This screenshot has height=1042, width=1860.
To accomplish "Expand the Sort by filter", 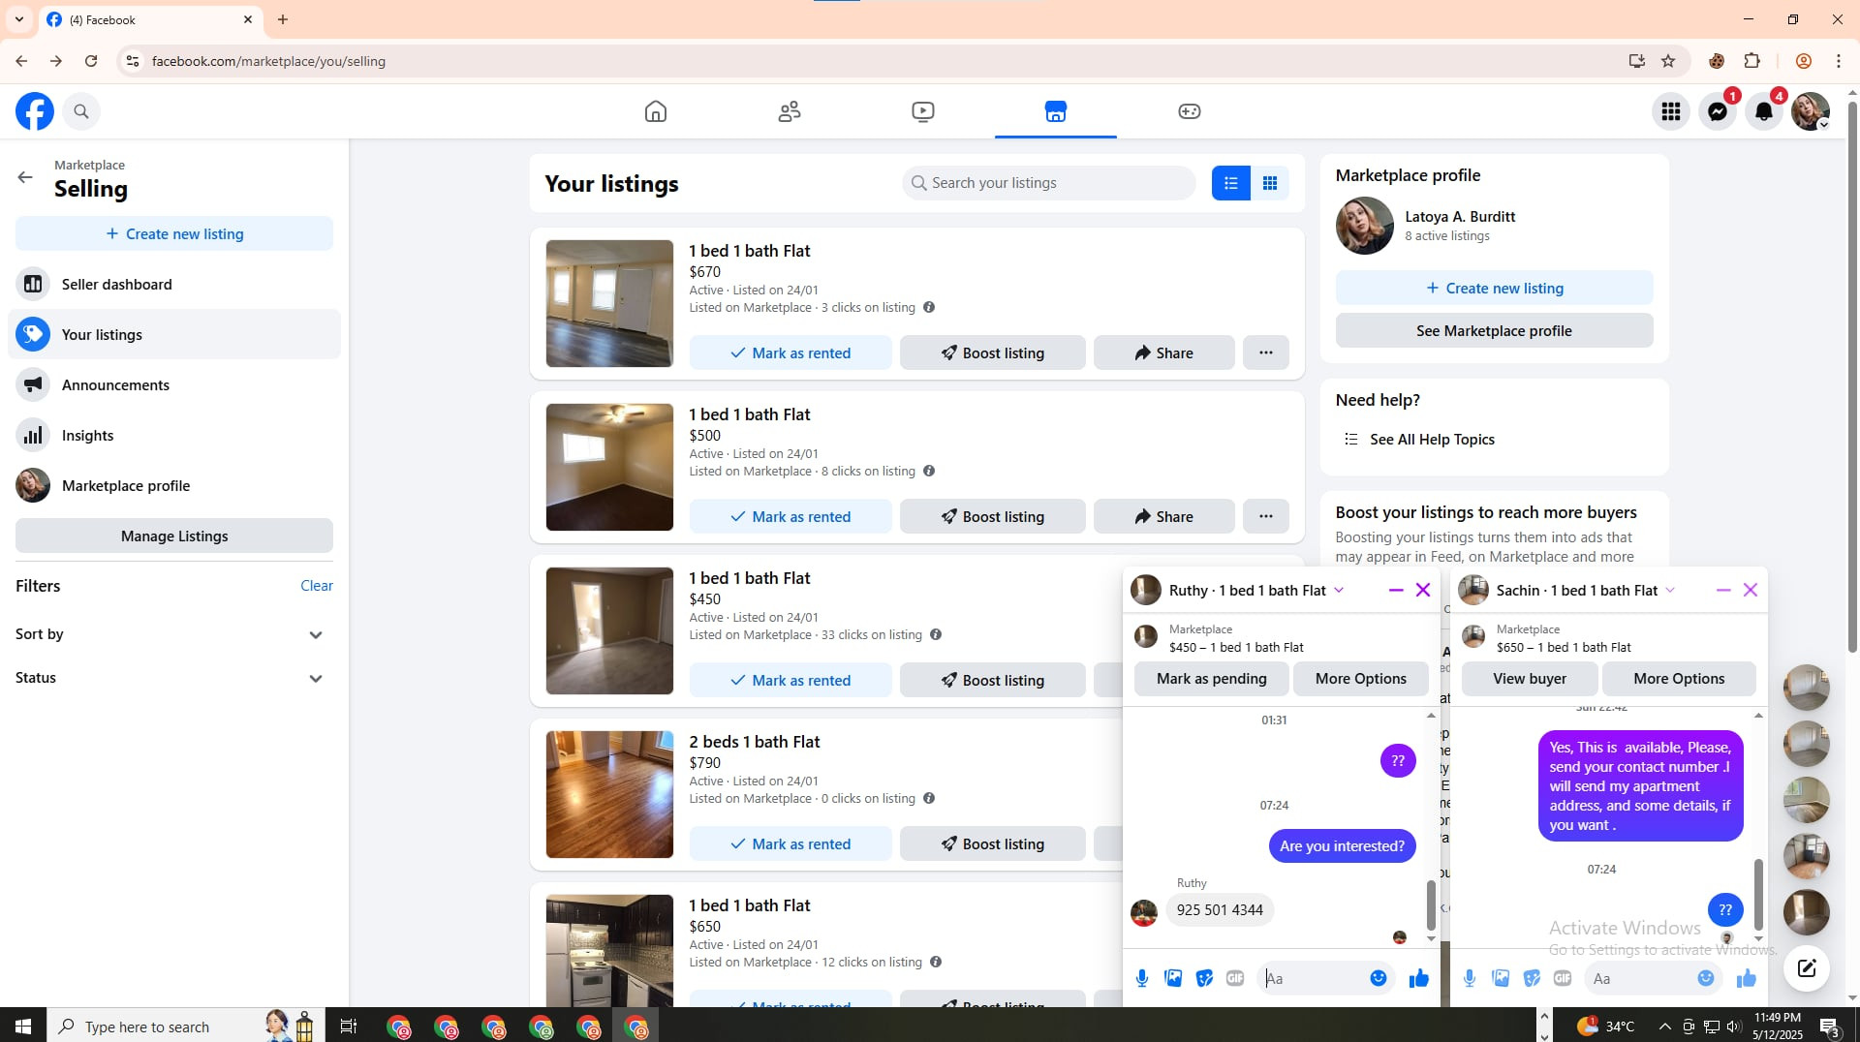I will point(174,634).
